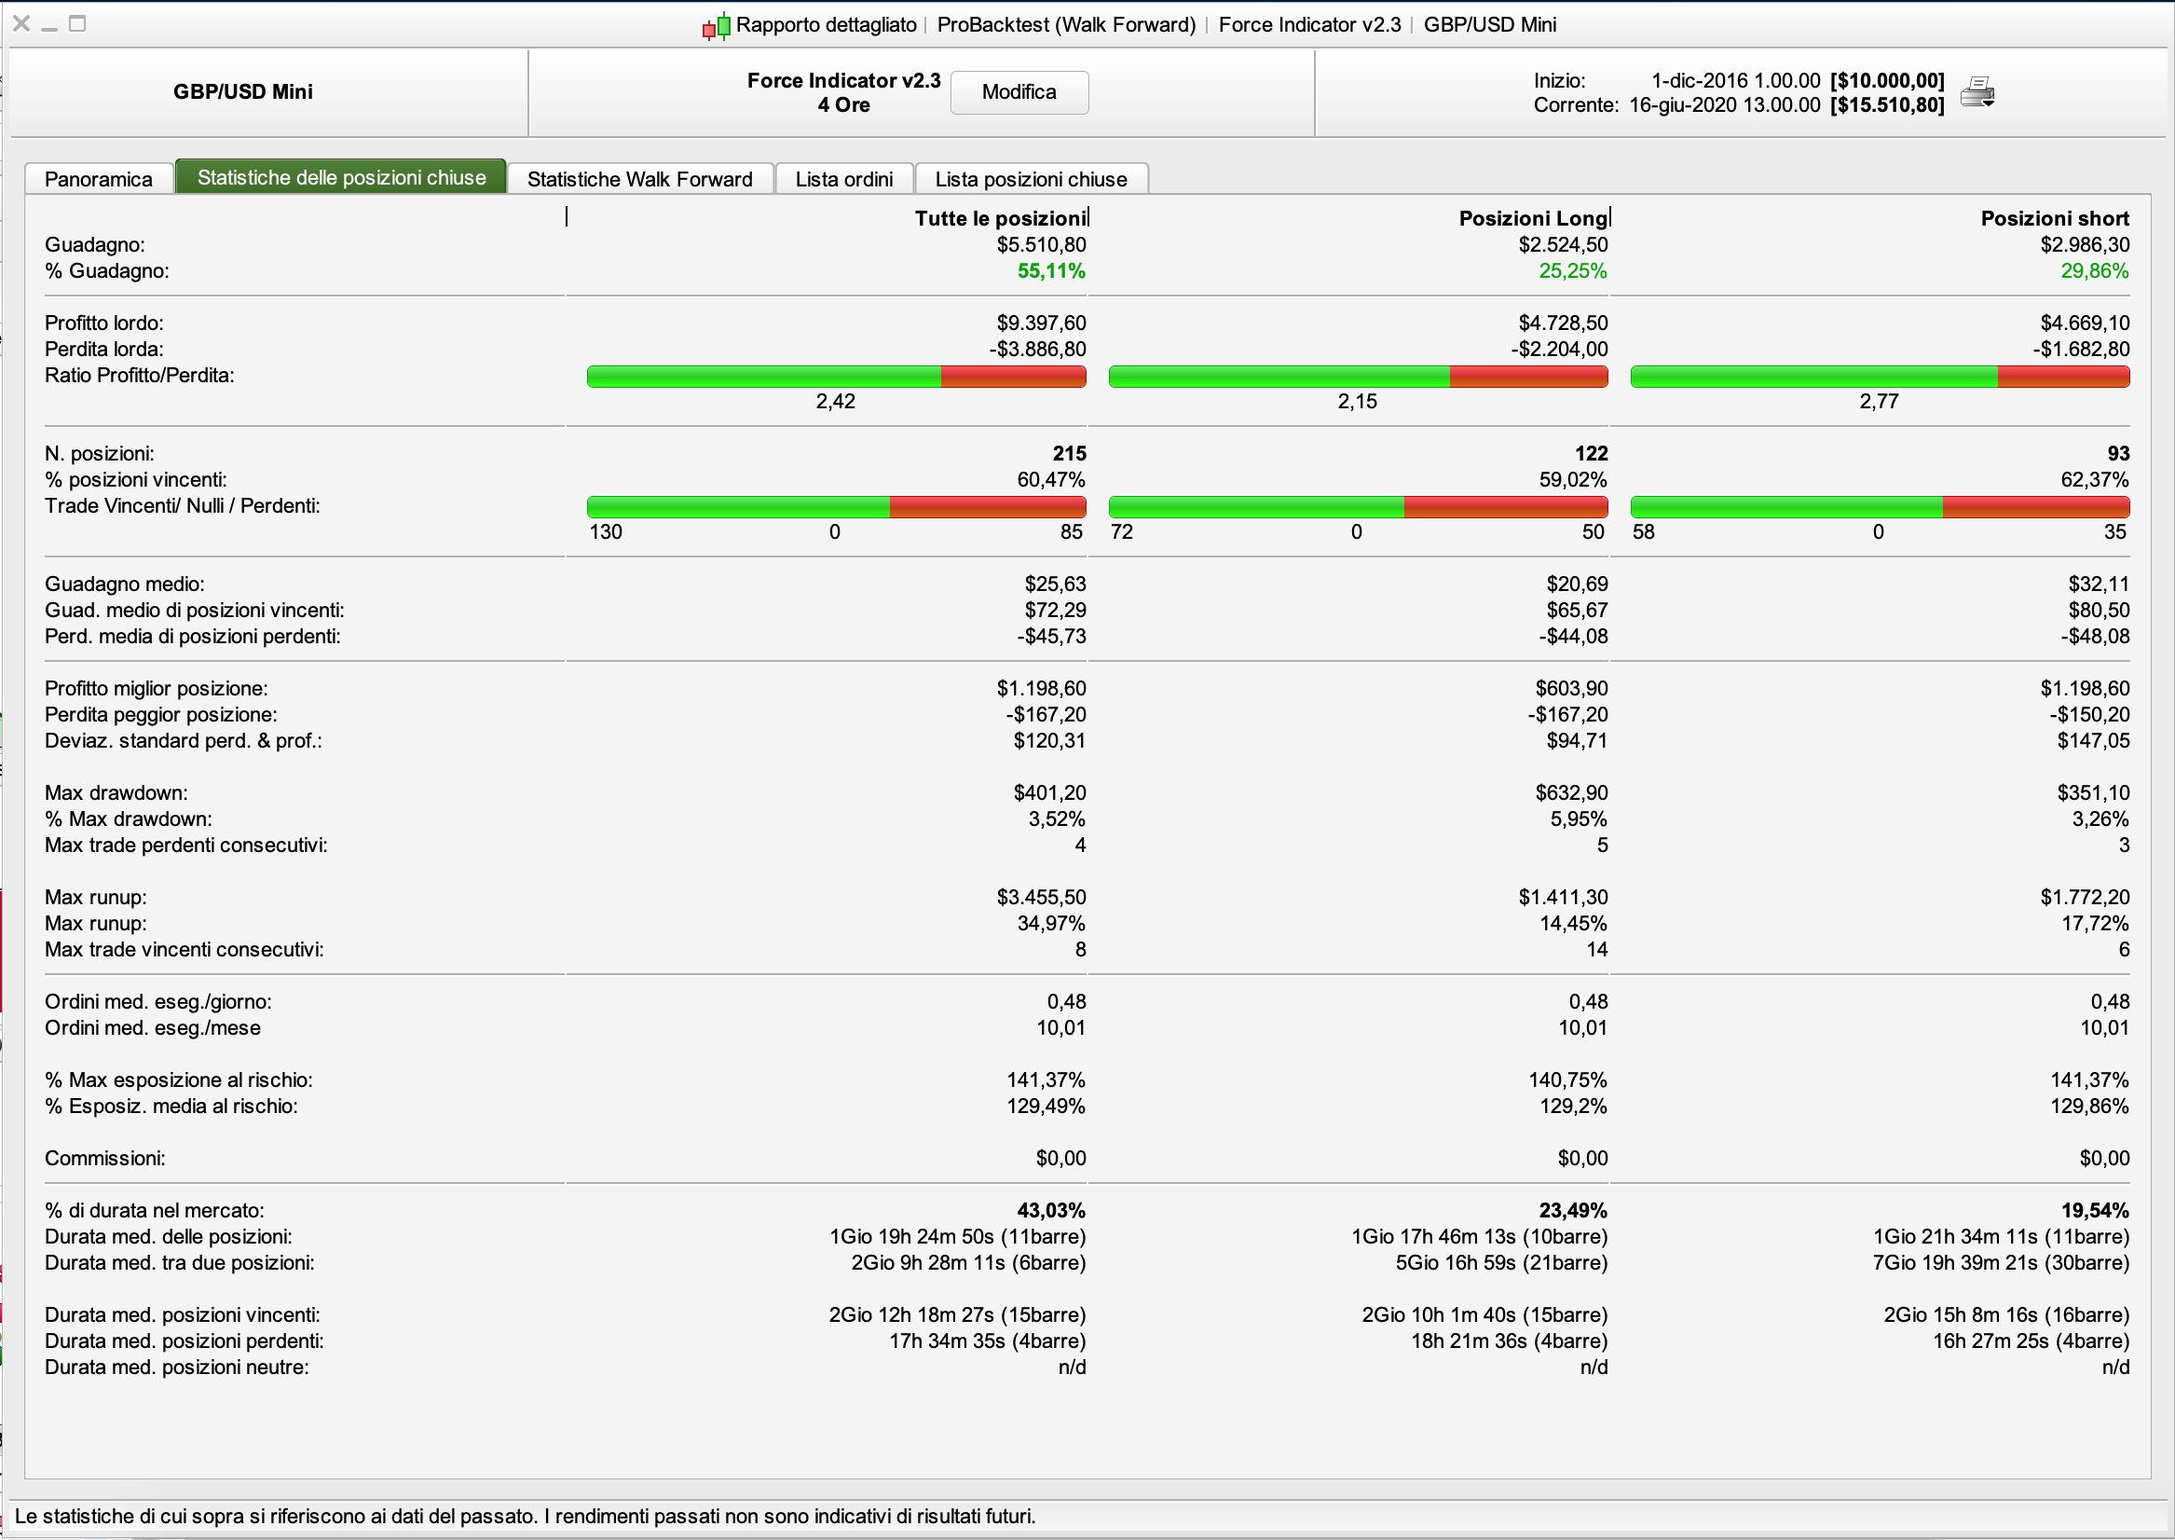Click winning/losing trades bar for short positions

1880,506
